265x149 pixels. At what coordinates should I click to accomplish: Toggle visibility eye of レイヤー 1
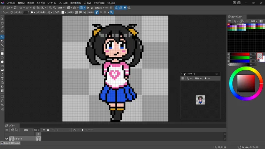[7, 139]
